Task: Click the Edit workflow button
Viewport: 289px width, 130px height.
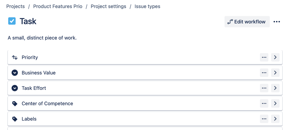Action: pyautogui.click(x=247, y=22)
